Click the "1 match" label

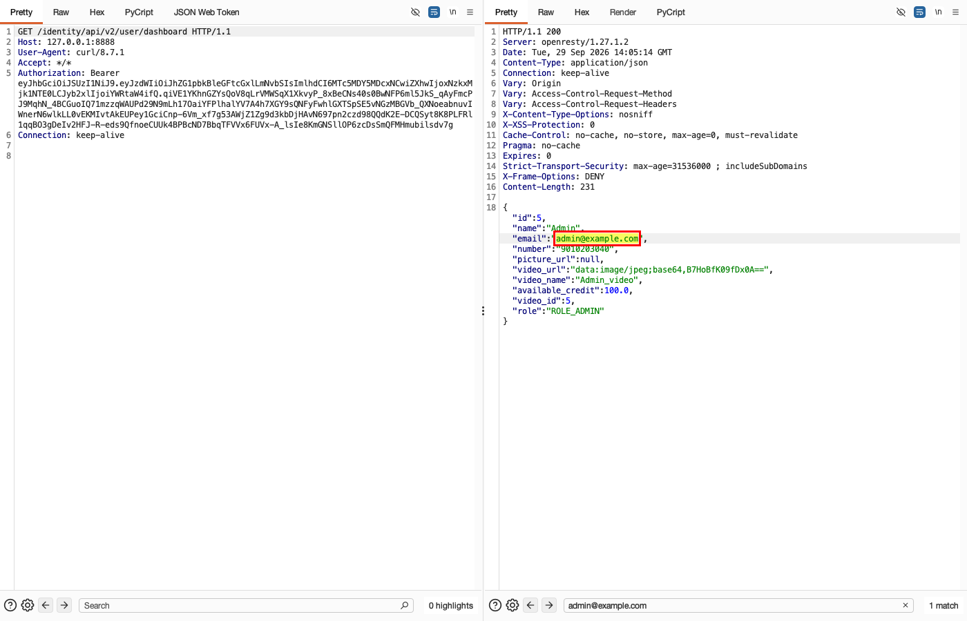[944, 606]
